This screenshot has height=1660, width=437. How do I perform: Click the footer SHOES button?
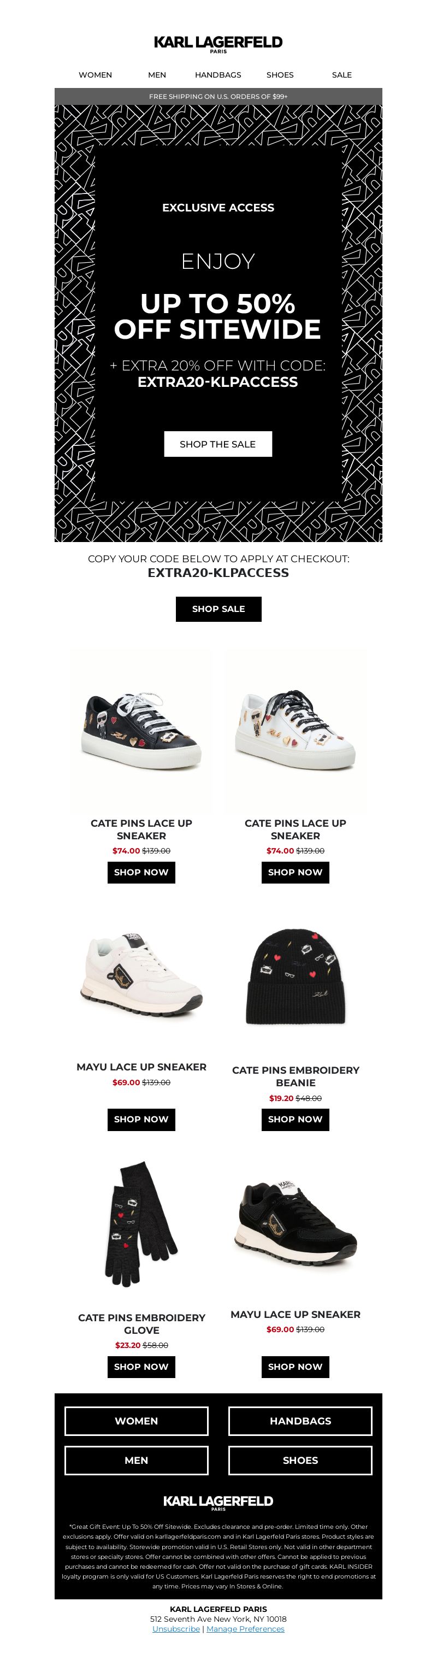coord(300,1460)
